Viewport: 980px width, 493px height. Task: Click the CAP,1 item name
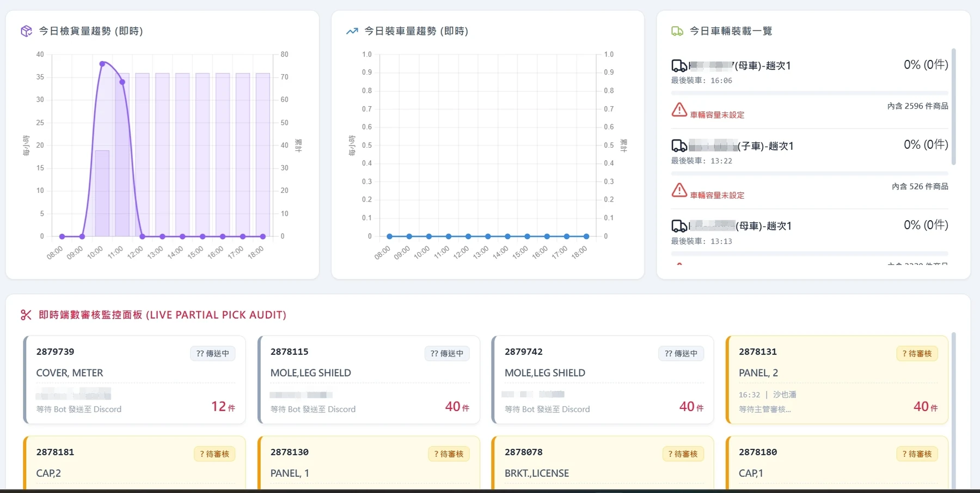pyautogui.click(x=750, y=473)
